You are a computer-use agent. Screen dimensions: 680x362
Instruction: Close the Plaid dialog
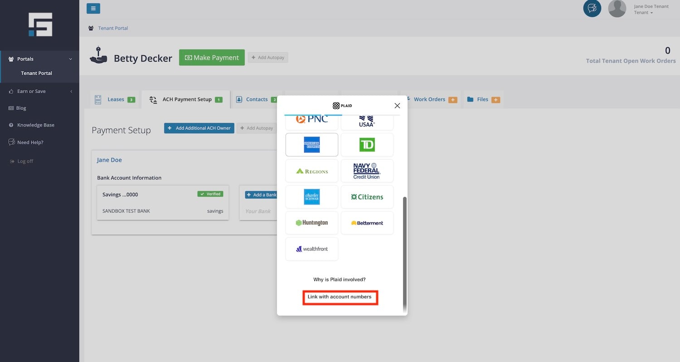pos(397,105)
